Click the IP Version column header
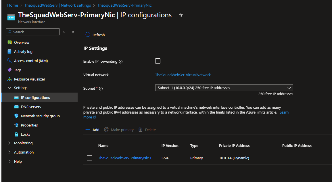 [170, 145]
